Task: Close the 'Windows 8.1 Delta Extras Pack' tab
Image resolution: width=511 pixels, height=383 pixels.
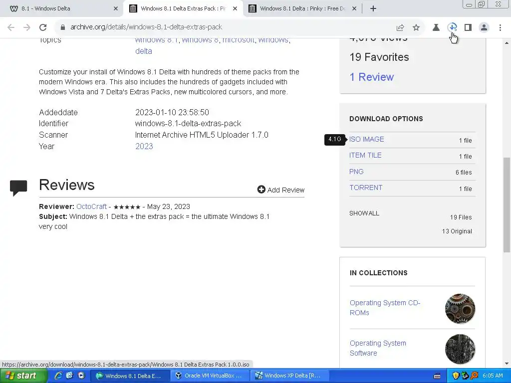Action: tap(235, 8)
